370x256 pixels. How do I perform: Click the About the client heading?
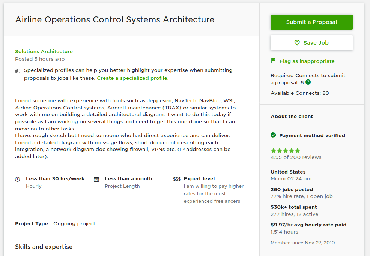pos(292,116)
